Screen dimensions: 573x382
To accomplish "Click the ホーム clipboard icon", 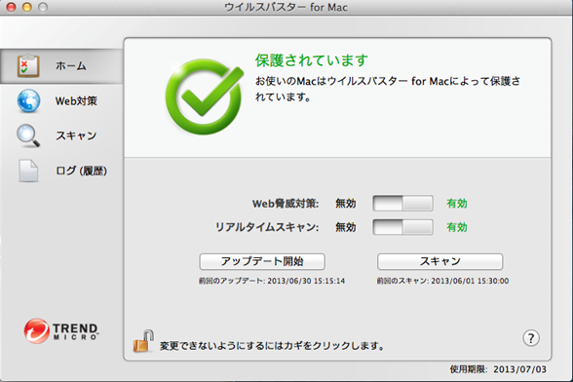I will pyautogui.click(x=28, y=66).
